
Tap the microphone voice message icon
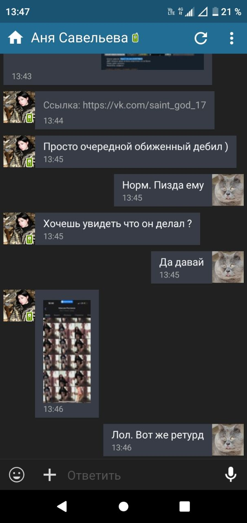[231, 475]
